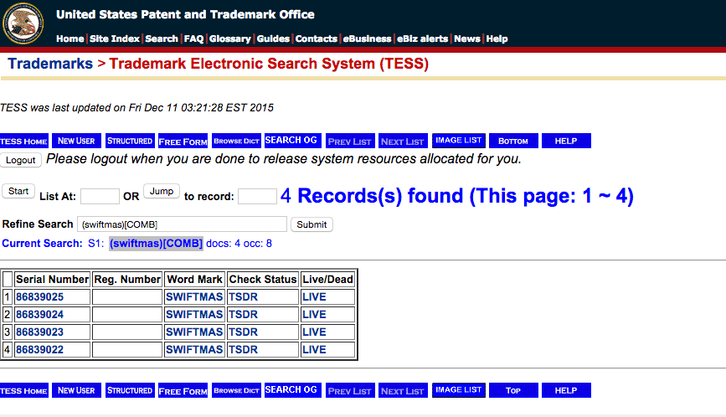Screen dimensions: 726x417
Task: Submit the refined search
Action: [312, 224]
